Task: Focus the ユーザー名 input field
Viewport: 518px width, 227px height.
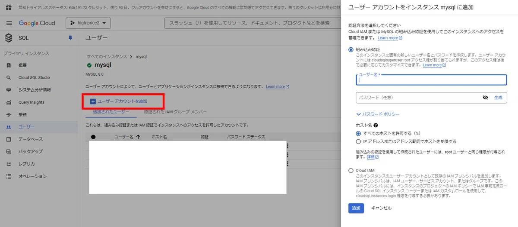Action: (431, 80)
